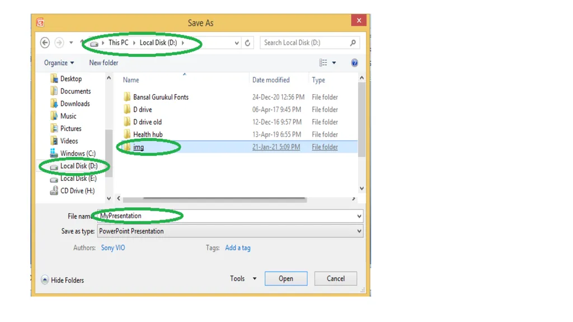Image resolution: width=573 pixels, height=322 pixels.
Task: Click the File name field with MyPresentation
Action: click(230, 216)
